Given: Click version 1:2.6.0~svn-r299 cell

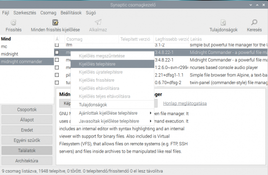Looking at the screenshot, I should tap(171, 68).
